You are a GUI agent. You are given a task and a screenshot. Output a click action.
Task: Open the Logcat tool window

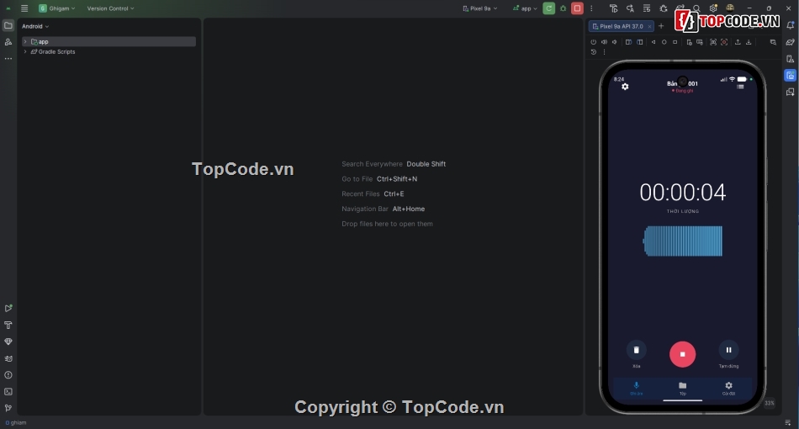pos(8,358)
